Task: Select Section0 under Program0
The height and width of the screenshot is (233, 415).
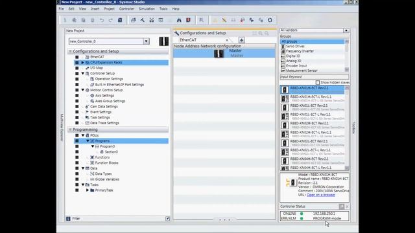Action: [x=111, y=152]
